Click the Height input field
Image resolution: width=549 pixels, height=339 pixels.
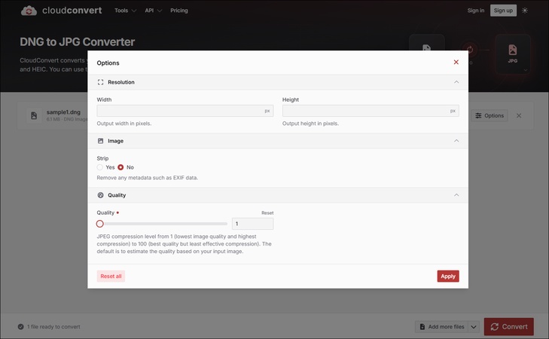[x=371, y=111]
